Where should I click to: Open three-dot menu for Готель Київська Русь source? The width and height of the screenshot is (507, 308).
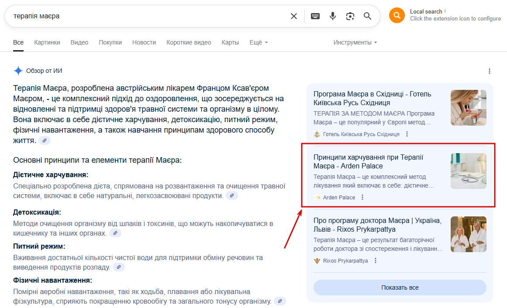click(407, 134)
